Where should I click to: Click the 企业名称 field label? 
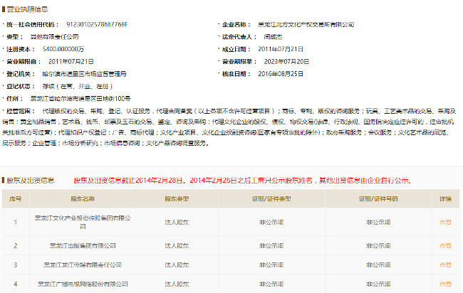(236, 24)
